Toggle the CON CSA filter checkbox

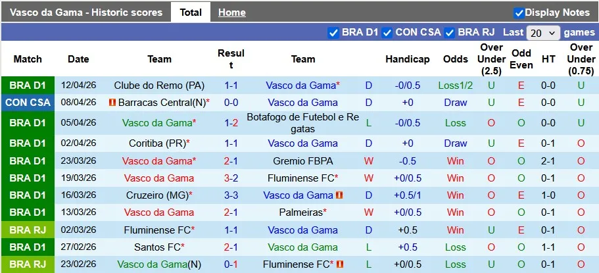click(387, 32)
